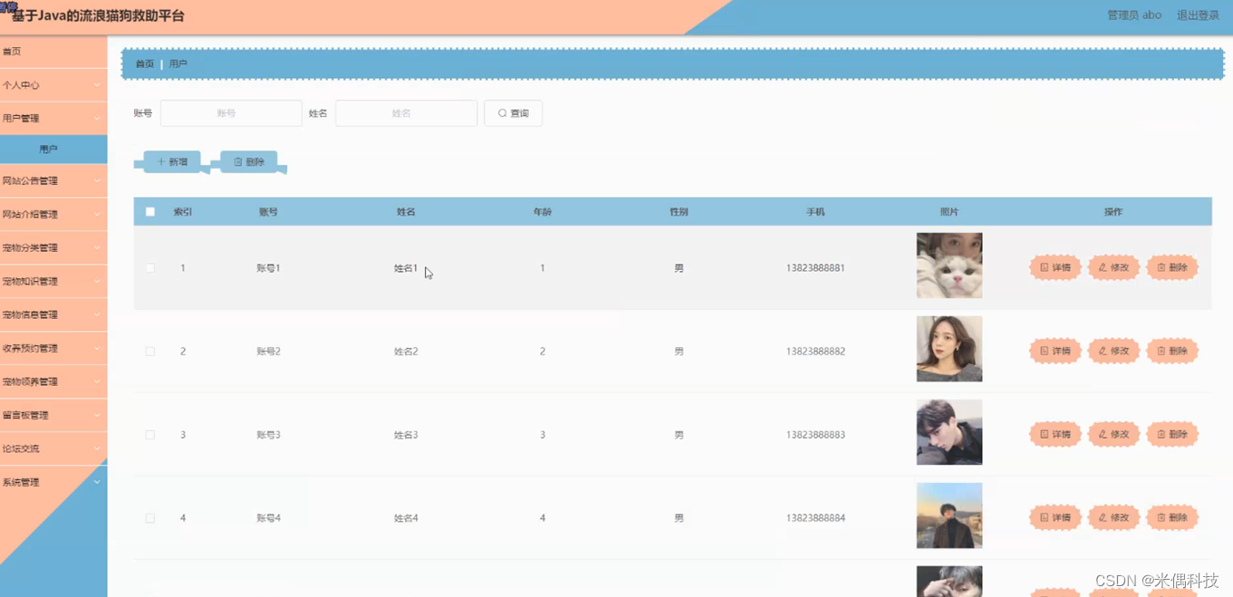Toggle the select-all checkbox in table header
The image size is (1233, 597).
click(150, 212)
